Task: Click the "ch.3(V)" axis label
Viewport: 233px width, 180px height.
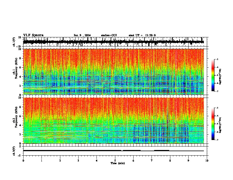Action: [x=14, y=151]
